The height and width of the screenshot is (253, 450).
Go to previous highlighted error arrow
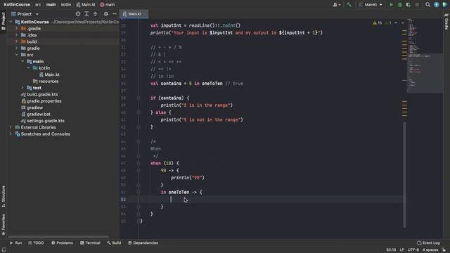click(396, 22)
